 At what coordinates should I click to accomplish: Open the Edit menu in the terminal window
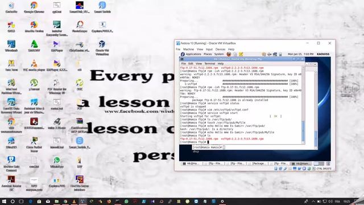click(191, 63)
